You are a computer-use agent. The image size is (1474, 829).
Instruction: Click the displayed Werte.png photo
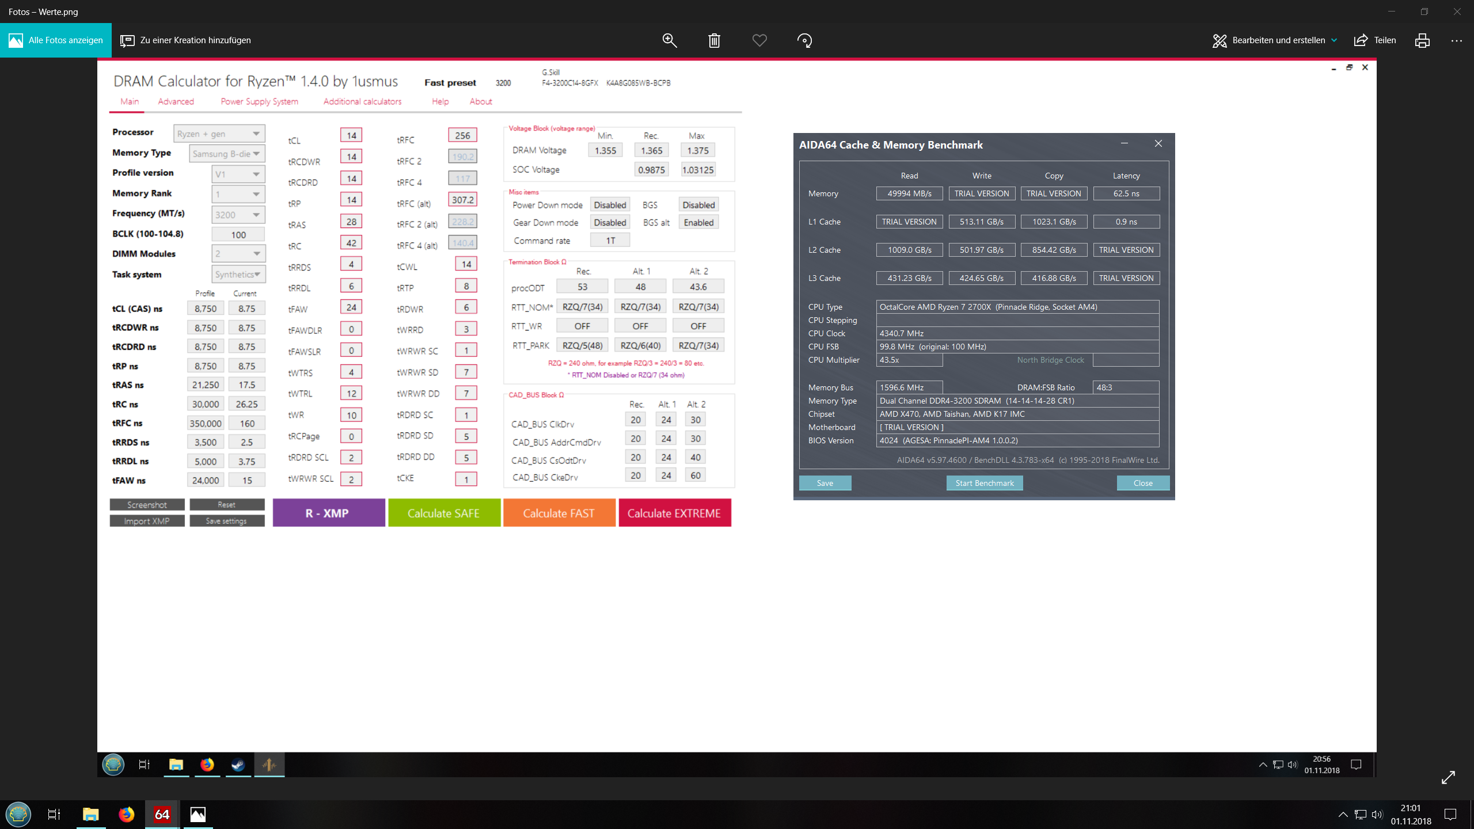pos(737,633)
